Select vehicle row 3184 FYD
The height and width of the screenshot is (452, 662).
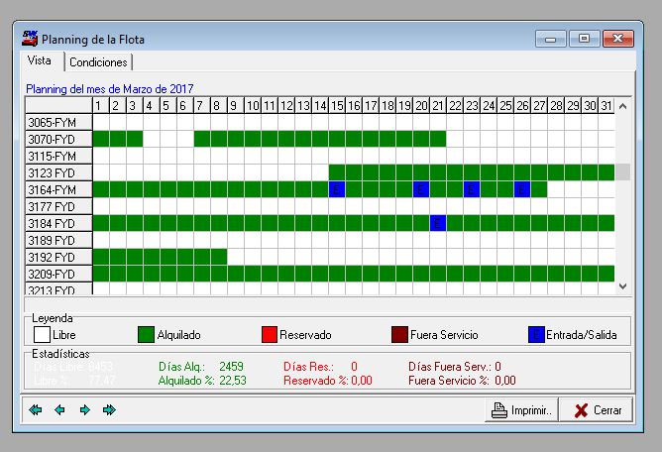[58, 223]
